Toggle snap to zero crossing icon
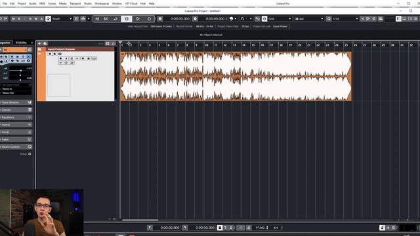420x236 pixels. [x=257, y=19]
